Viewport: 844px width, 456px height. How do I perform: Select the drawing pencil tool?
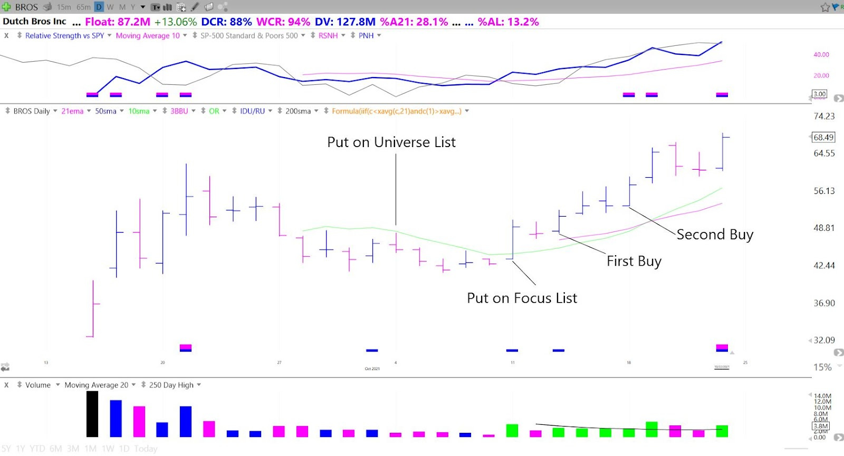[195, 7]
